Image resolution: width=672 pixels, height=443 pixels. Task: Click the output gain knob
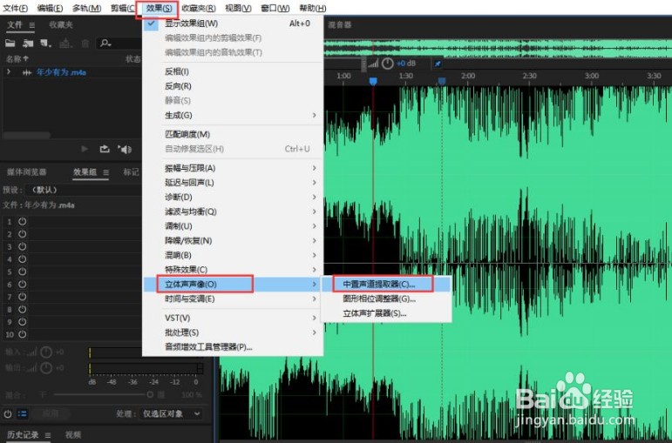[46, 367]
